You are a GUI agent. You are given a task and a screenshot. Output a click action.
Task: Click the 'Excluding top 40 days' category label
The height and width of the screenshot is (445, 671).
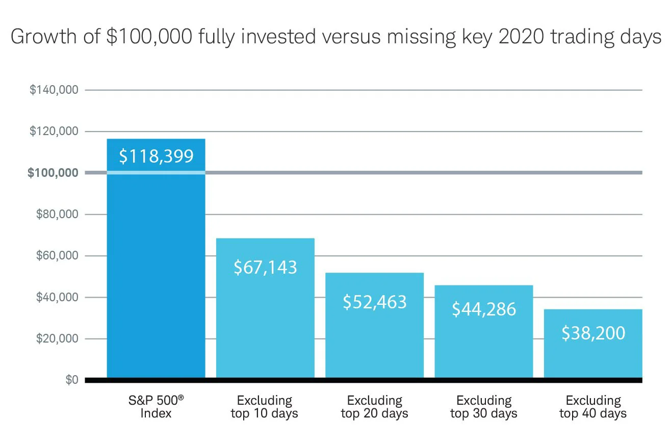593,407
